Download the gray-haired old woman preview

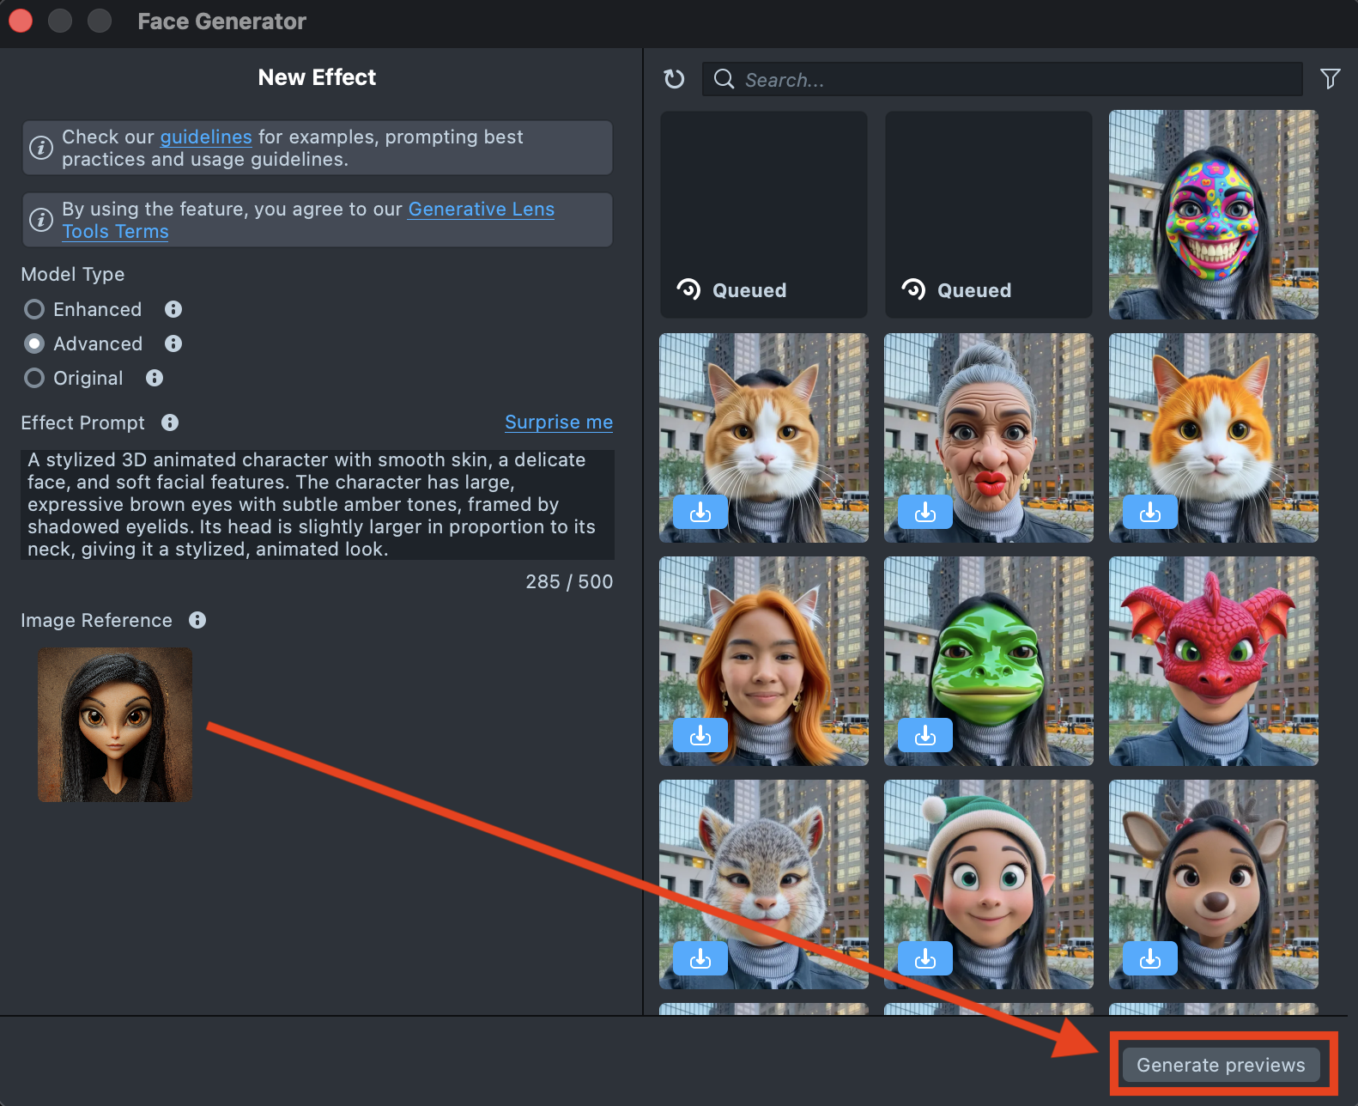point(925,513)
